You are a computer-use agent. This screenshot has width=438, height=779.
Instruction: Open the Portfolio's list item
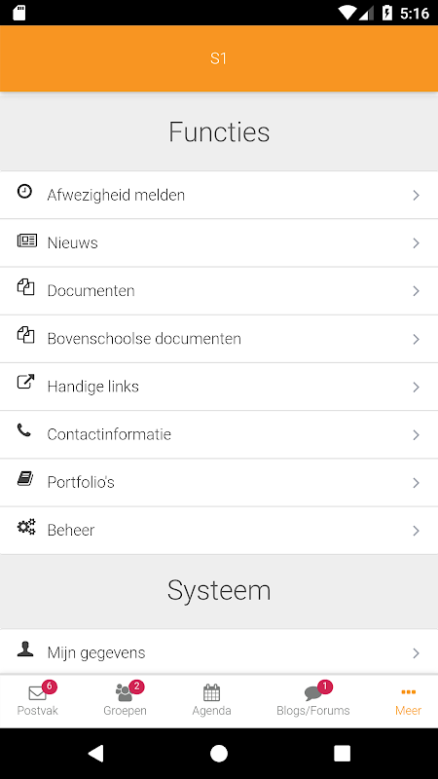219,482
